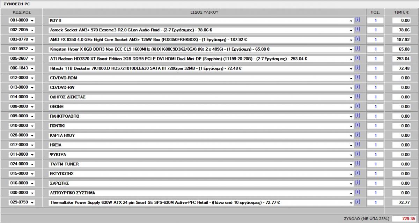Open code dropdown 005-2607

click(x=22, y=59)
